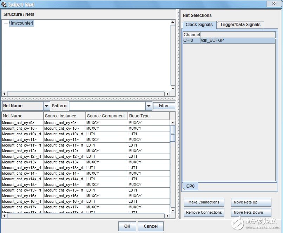Viewport: 283px width, 233px height.
Task: Select channel CH:0 clk_BUFGP row
Action: point(228,40)
